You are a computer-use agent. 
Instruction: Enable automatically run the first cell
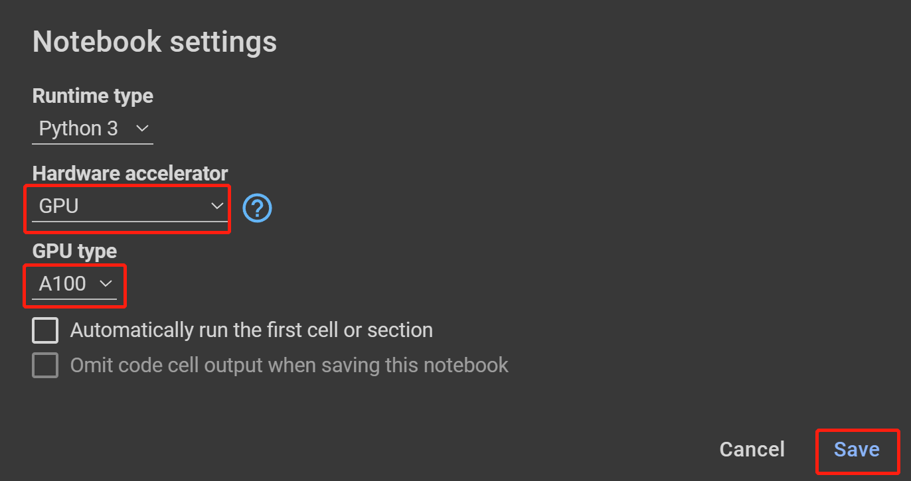click(x=44, y=330)
